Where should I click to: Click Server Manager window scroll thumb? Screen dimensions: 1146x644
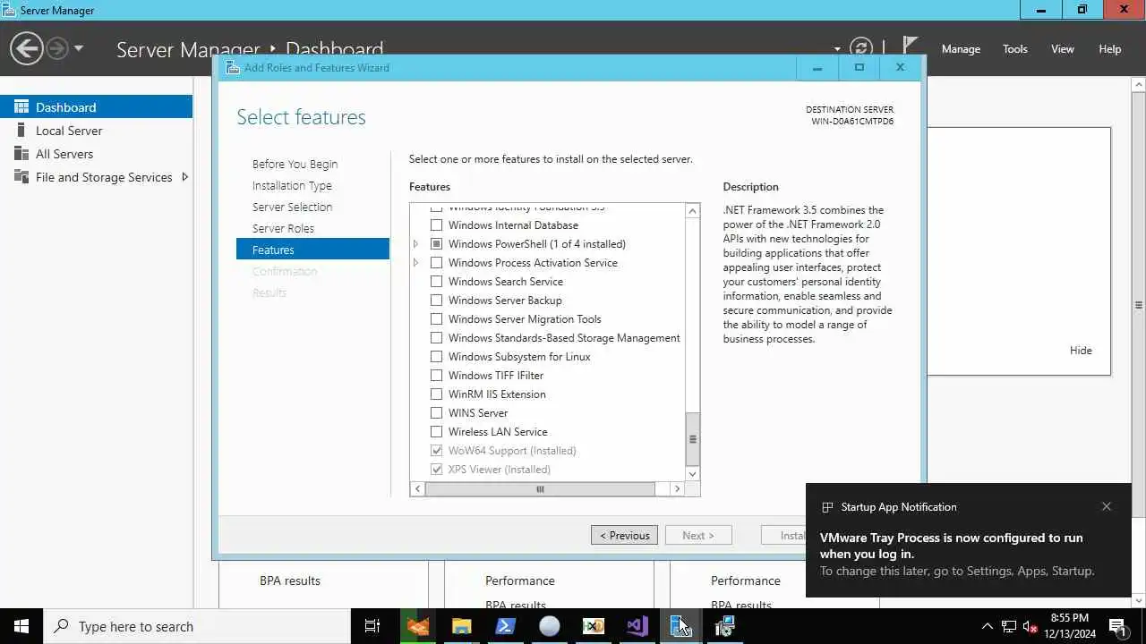point(1139,305)
